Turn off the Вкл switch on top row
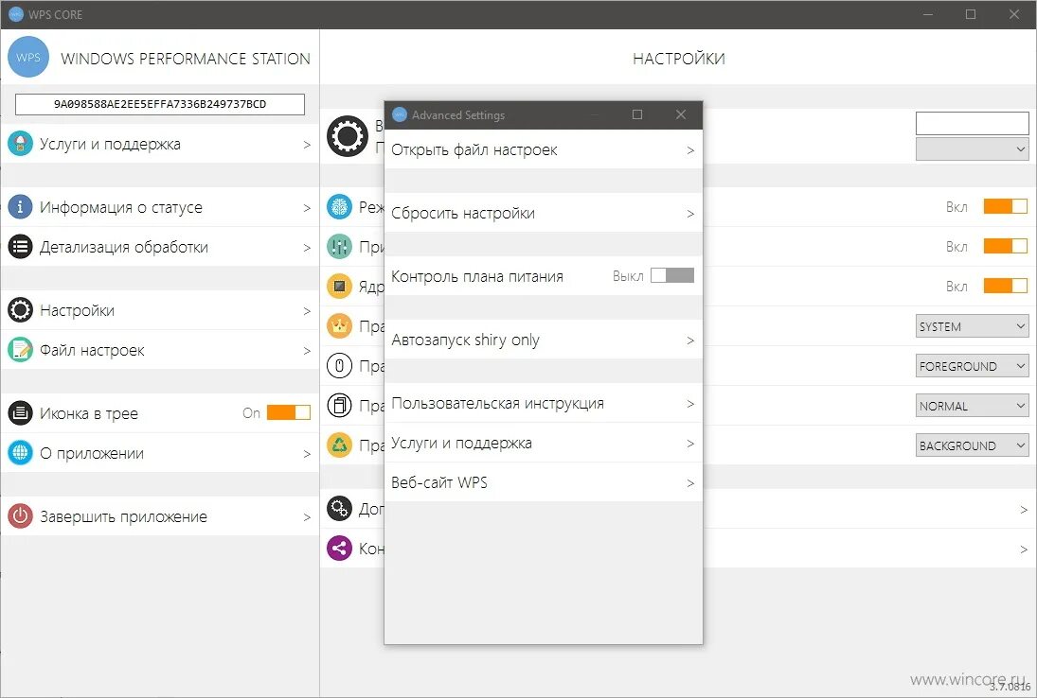The height and width of the screenshot is (698, 1037). coord(1005,206)
